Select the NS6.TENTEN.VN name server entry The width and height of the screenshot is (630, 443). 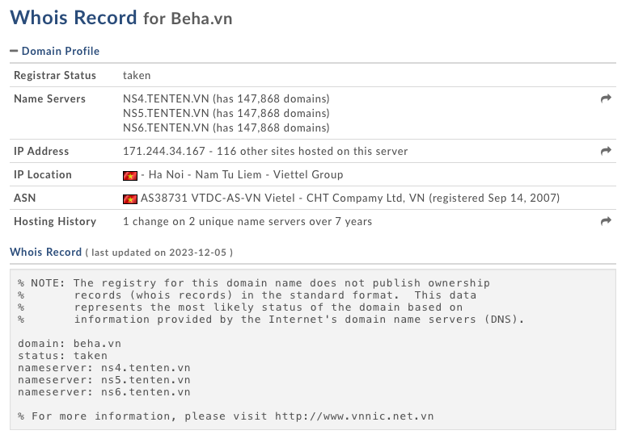pos(166,127)
